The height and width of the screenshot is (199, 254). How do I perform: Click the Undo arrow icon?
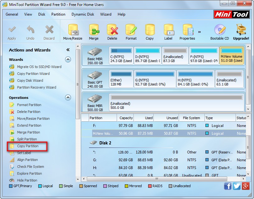tap(31, 30)
